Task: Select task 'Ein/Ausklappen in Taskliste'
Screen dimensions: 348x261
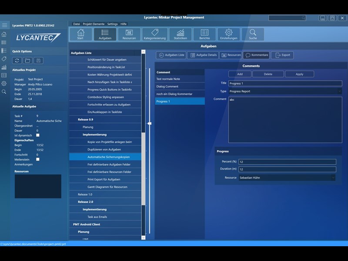Action: click(x=105, y=112)
